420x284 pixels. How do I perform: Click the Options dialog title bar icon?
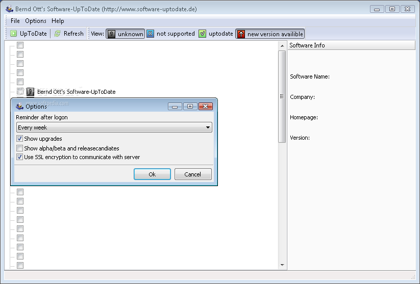pos(19,106)
